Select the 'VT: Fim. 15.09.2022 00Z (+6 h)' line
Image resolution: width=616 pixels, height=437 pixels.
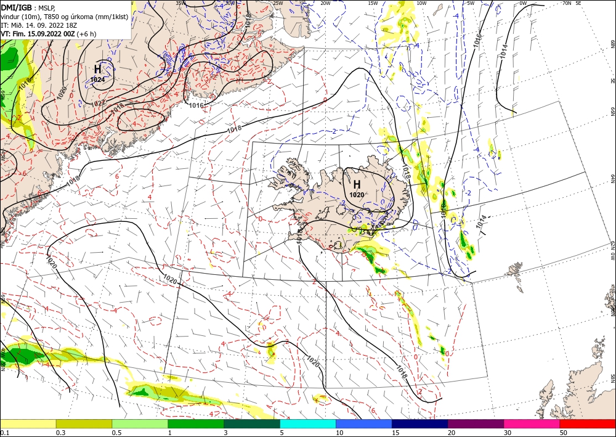pos(48,34)
